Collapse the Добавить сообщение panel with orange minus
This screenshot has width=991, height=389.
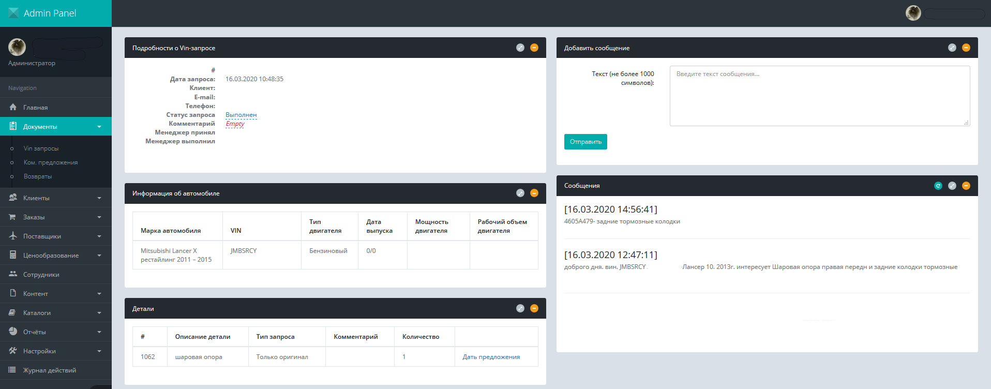[x=966, y=48]
